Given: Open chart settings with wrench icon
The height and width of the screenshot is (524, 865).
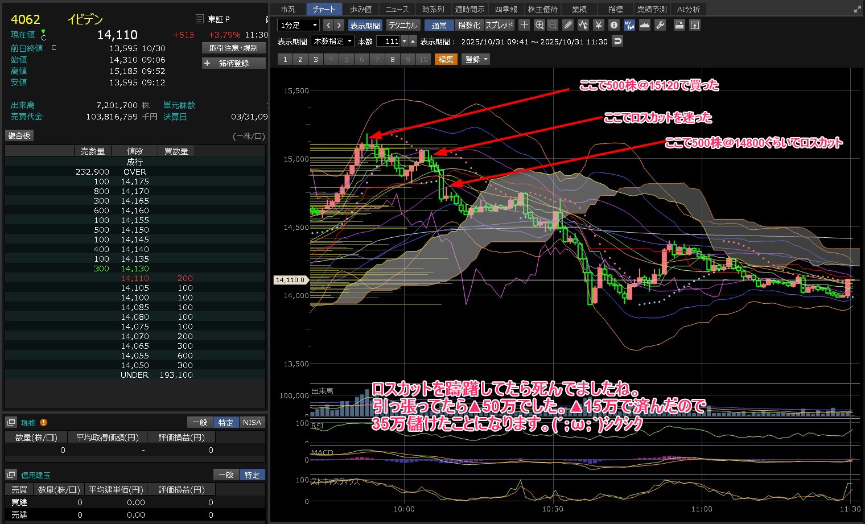Looking at the screenshot, I should click(660, 25).
